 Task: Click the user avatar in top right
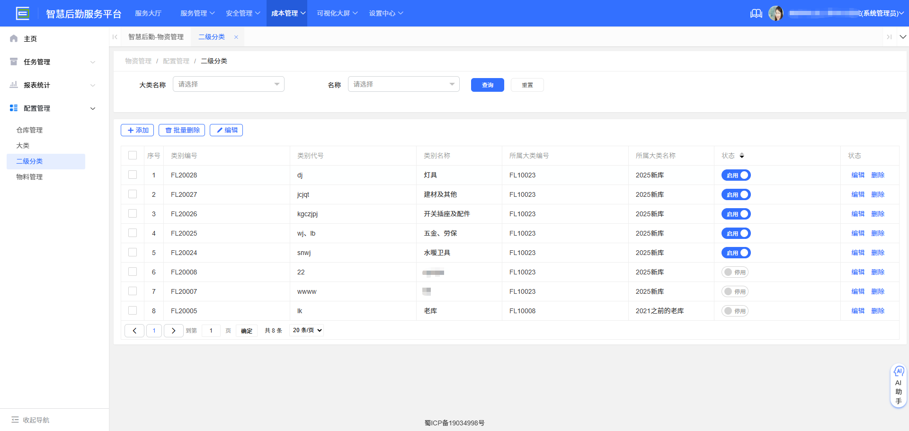(776, 13)
